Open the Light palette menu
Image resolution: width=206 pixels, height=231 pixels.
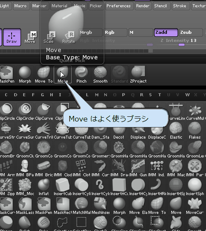5,6
